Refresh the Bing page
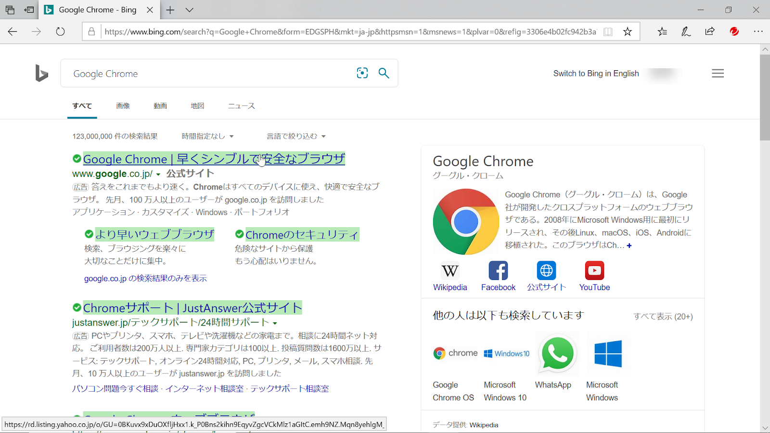Screen dimensions: 770x433 point(60,32)
